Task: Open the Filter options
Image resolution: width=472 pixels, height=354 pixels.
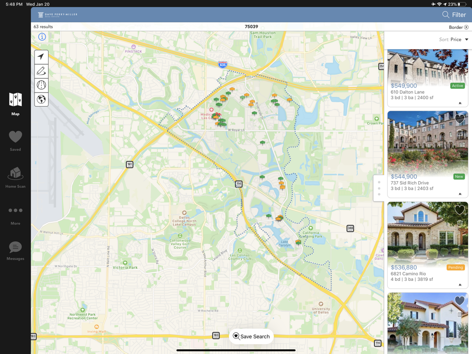Action: (x=459, y=15)
